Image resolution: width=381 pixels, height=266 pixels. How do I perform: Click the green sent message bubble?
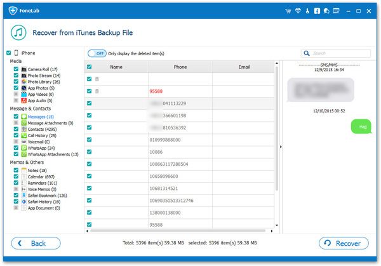pyautogui.click(x=361, y=126)
